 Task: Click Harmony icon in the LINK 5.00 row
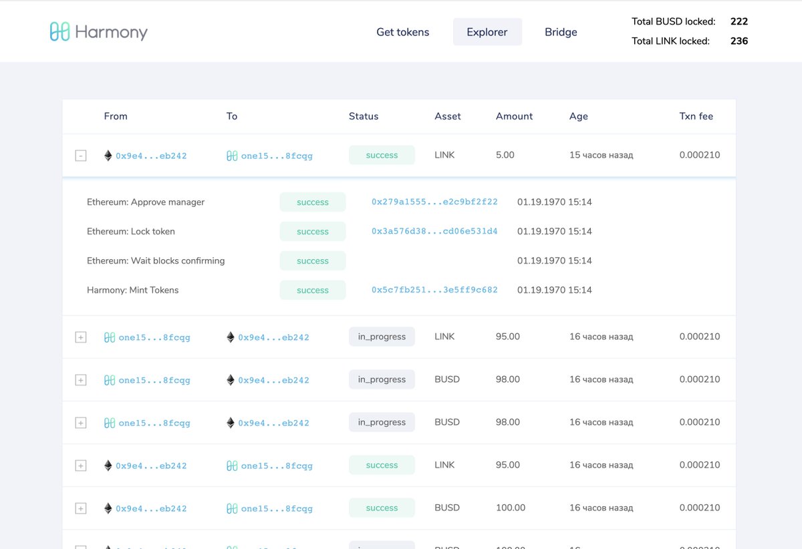tap(232, 156)
